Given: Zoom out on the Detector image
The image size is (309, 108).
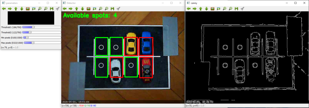Looking at the screenshot, I should click(x=106, y=9).
